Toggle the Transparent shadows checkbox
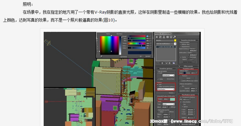The height and width of the screenshot is (126, 241). (x=181, y=97)
